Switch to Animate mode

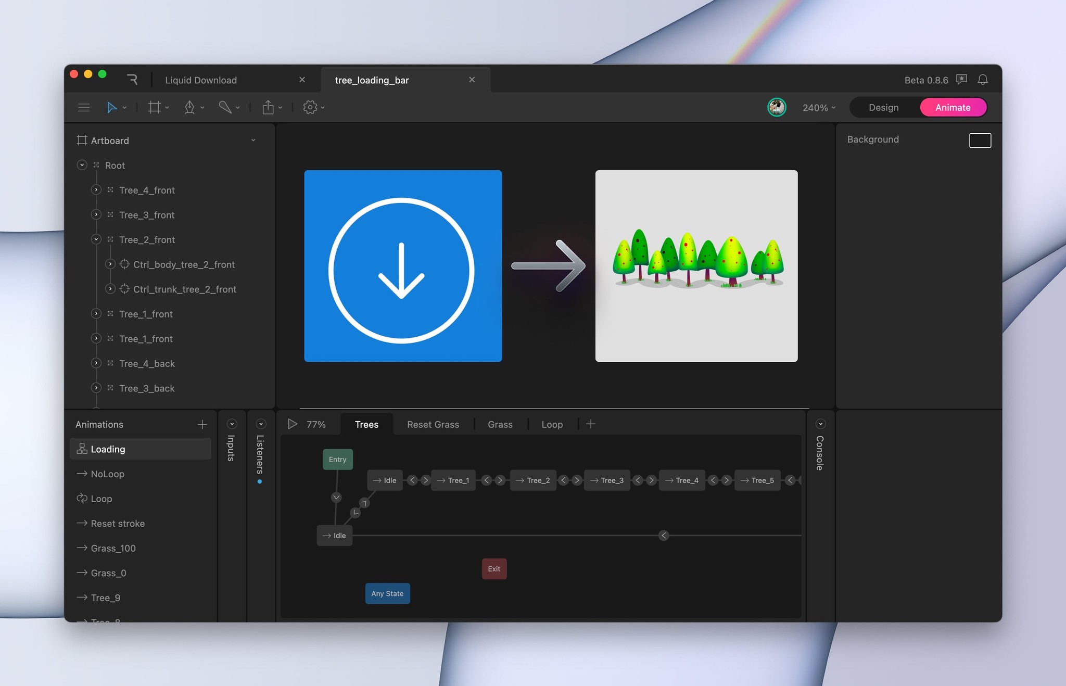click(x=953, y=108)
